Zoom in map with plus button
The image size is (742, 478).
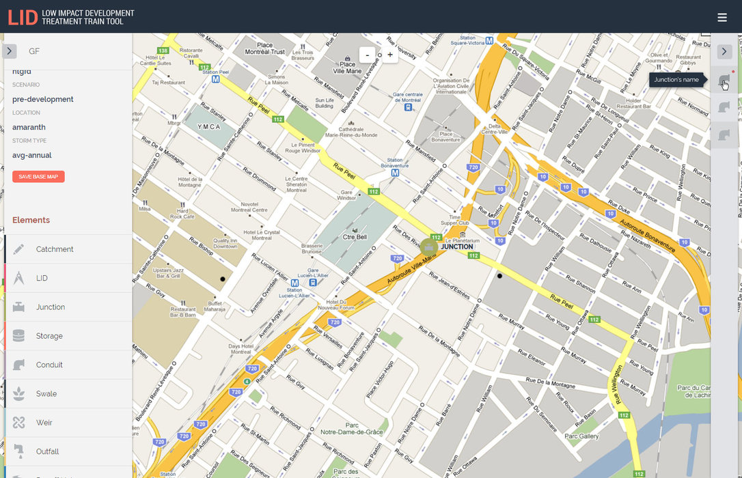390,55
